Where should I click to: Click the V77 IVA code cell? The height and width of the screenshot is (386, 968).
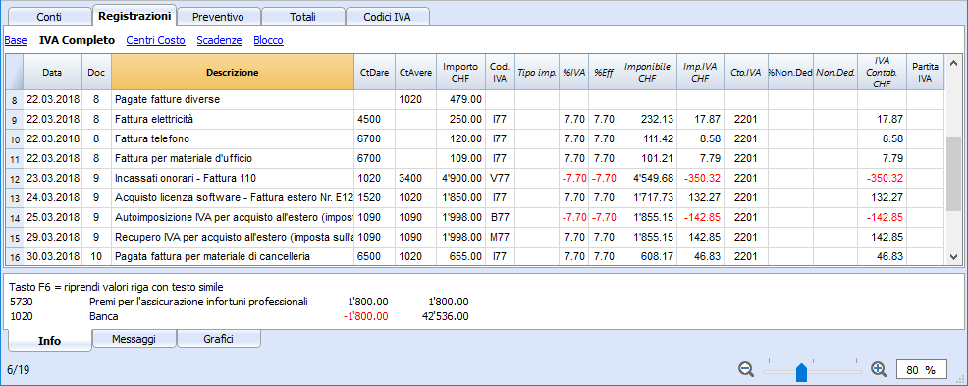coord(500,179)
